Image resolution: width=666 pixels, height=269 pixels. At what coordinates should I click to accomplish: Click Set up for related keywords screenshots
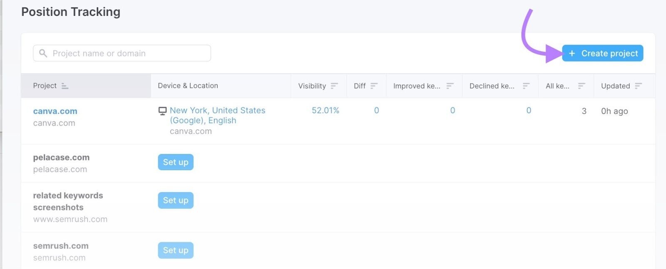point(175,201)
